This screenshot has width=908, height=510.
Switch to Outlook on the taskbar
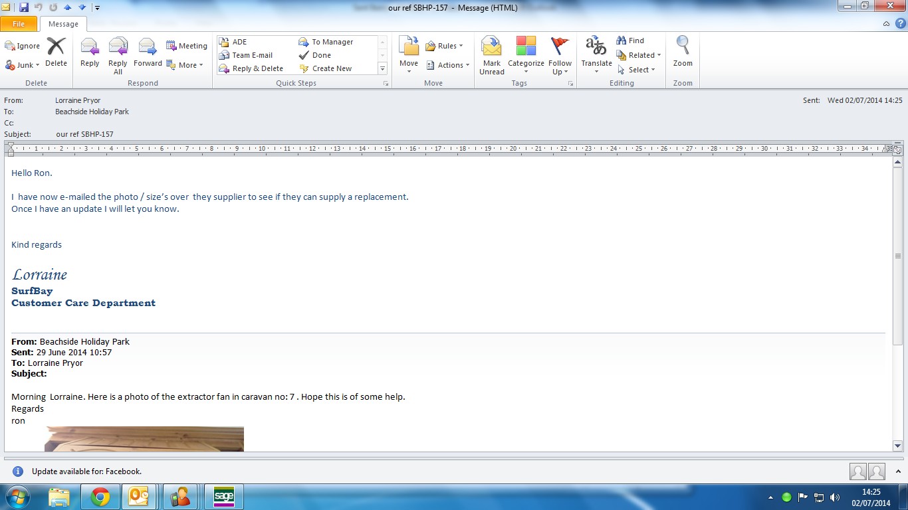coord(139,497)
